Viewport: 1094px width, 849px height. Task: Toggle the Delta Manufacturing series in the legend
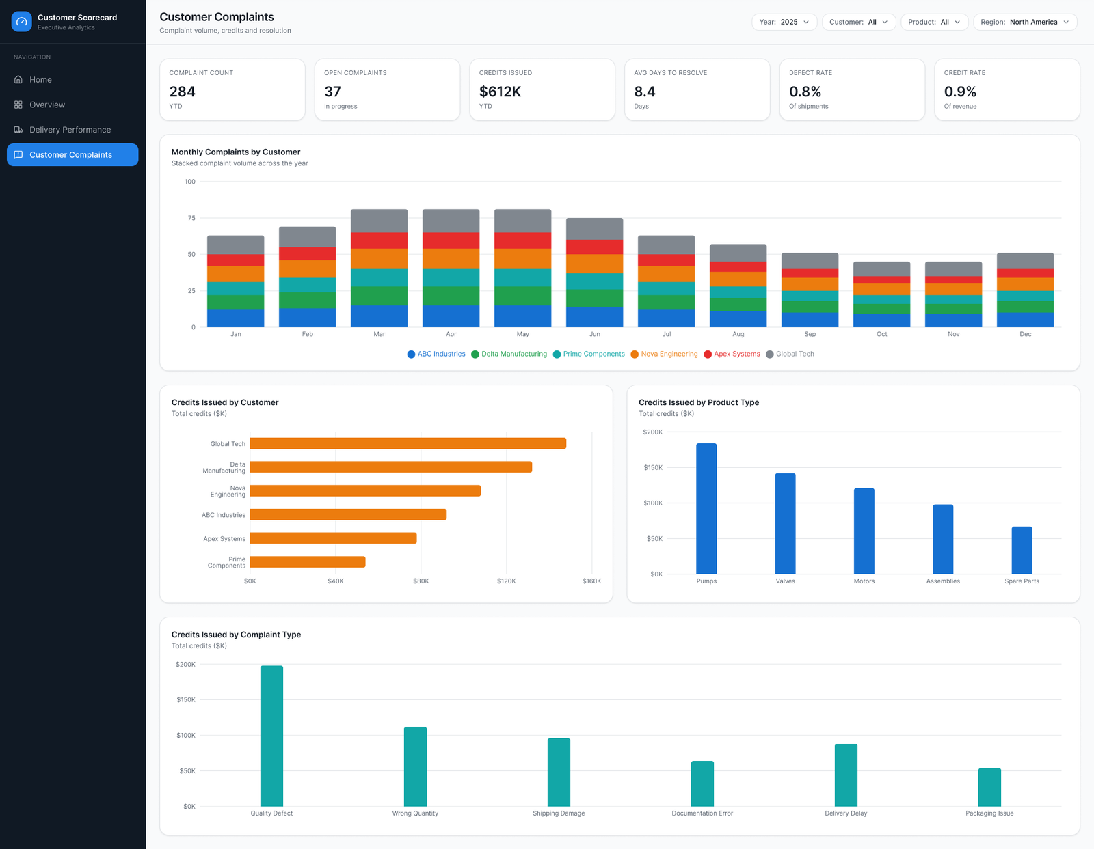[509, 354]
